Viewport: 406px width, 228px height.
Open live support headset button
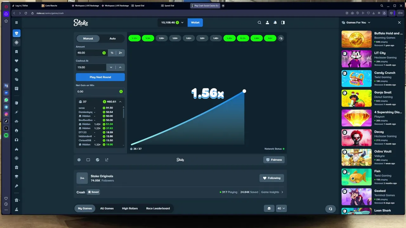pyautogui.click(x=331, y=209)
